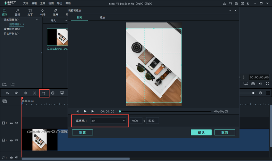The height and width of the screenshot is (161, 272).
Task: Open the 文件 menu
Action: (x=26, y=3)
